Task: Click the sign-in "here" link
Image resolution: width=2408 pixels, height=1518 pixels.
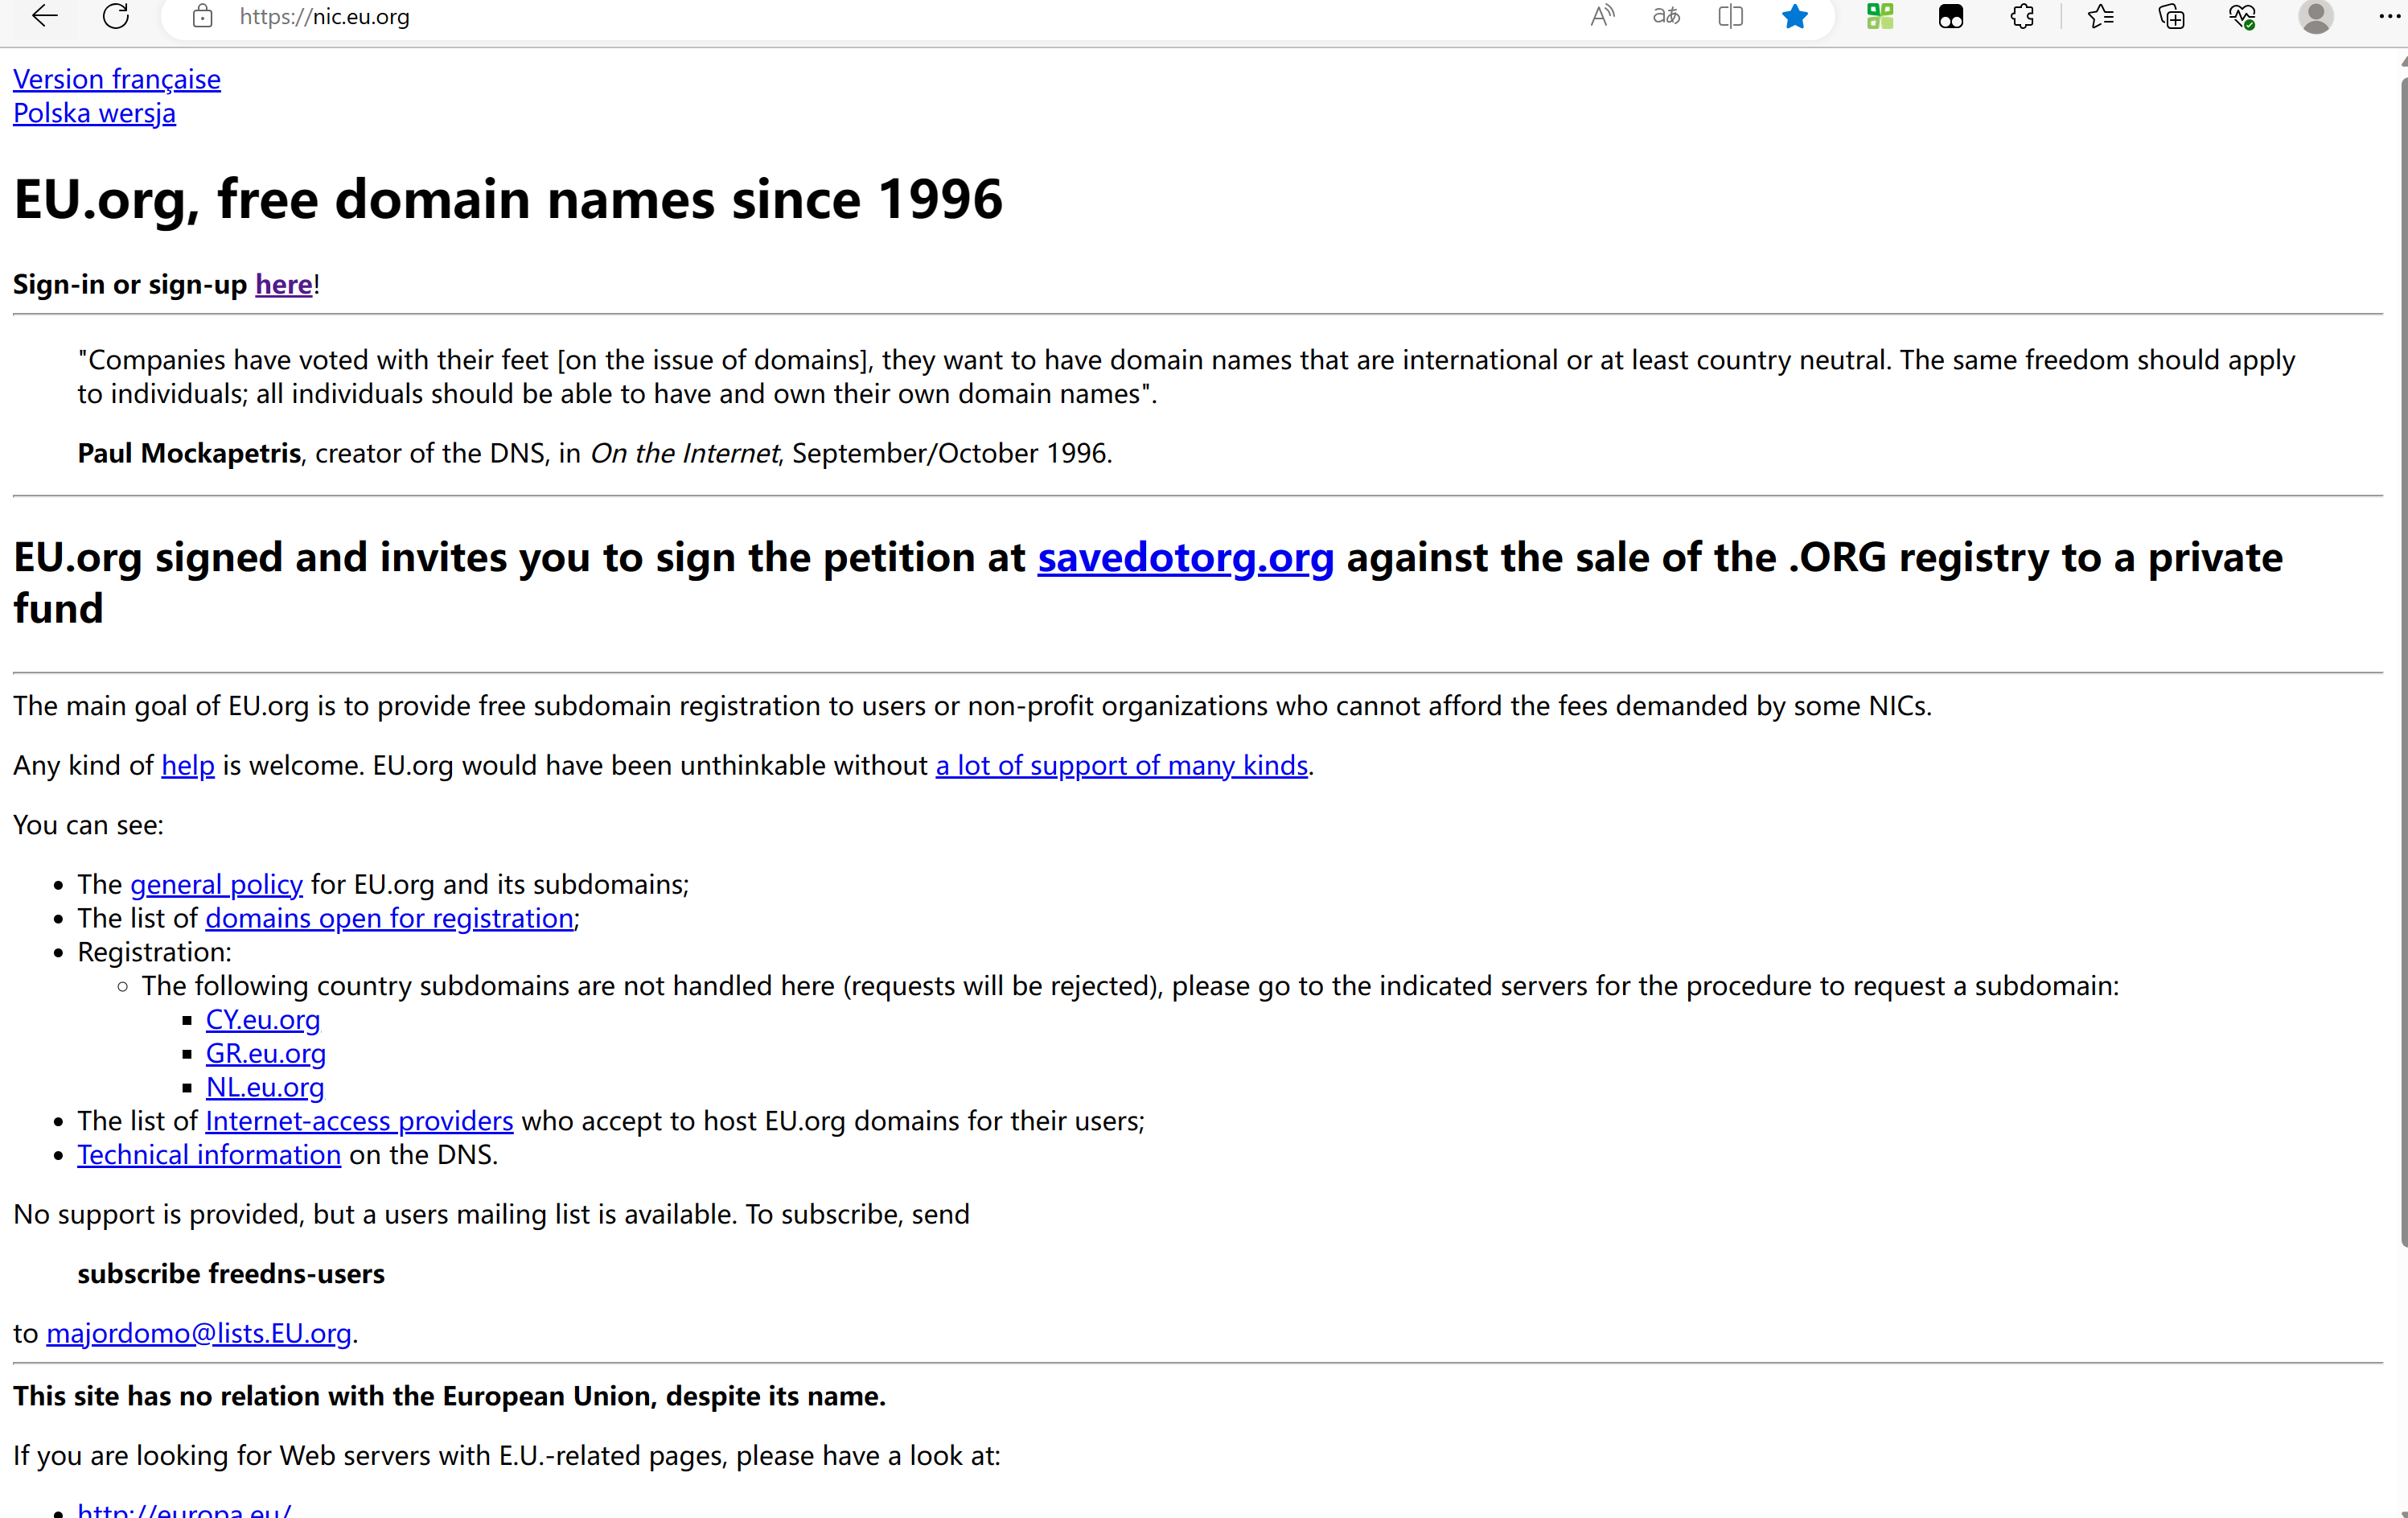Action: 284,284
